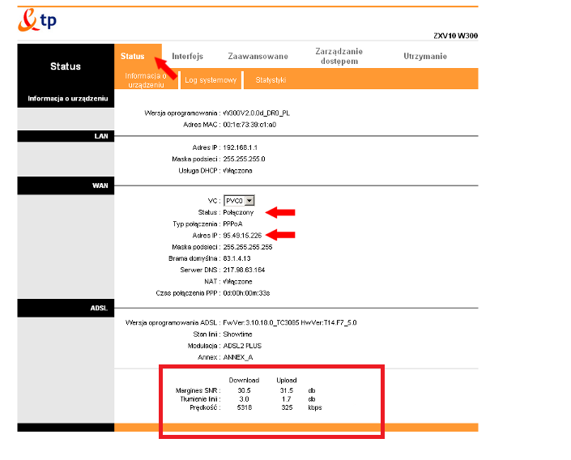
Task: Select the Informacja o urządzeniu sidebar heading
Action: pyautogui.click(x=68, y=98)
